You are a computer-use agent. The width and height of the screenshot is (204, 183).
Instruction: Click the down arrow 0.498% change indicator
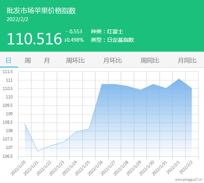(x=74, y=40)
